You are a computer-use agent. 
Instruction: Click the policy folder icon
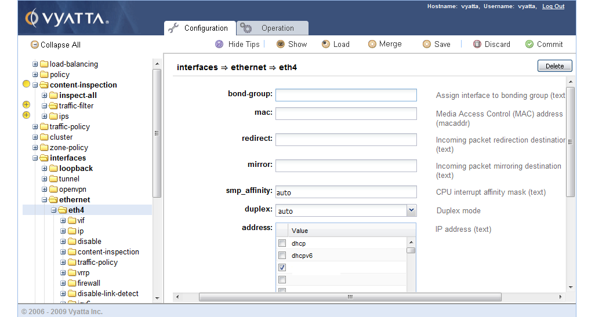click(45, 75)
